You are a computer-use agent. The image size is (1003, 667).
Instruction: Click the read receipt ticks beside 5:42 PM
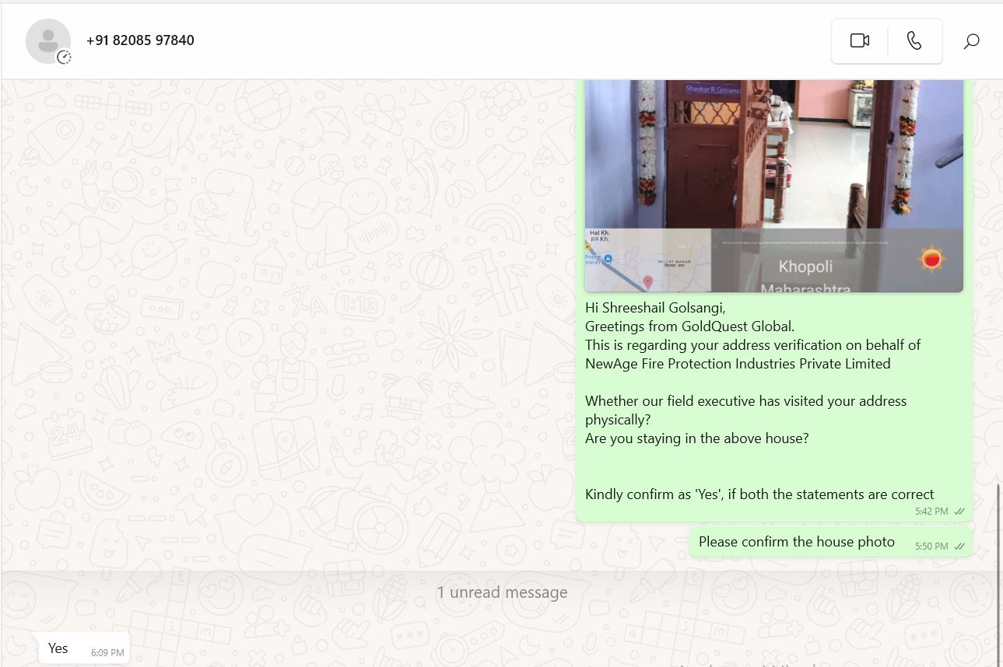pyautogui.click(x=959, y=512)
